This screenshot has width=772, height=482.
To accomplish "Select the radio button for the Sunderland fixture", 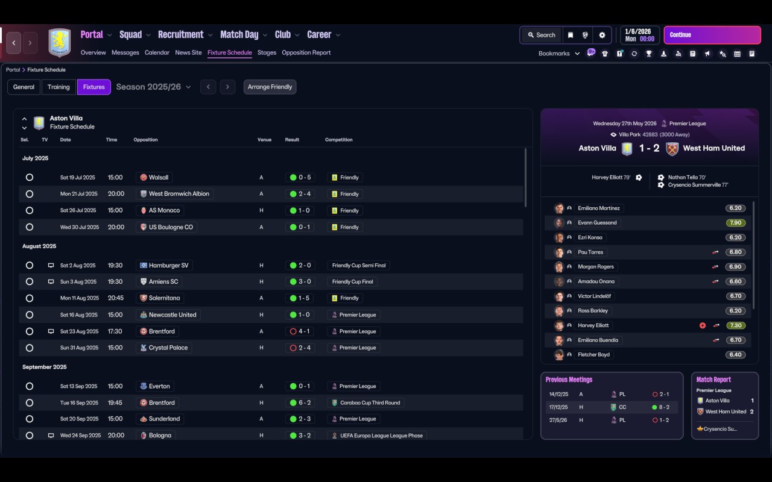I will pyautogui.click(x=30, y=419).
